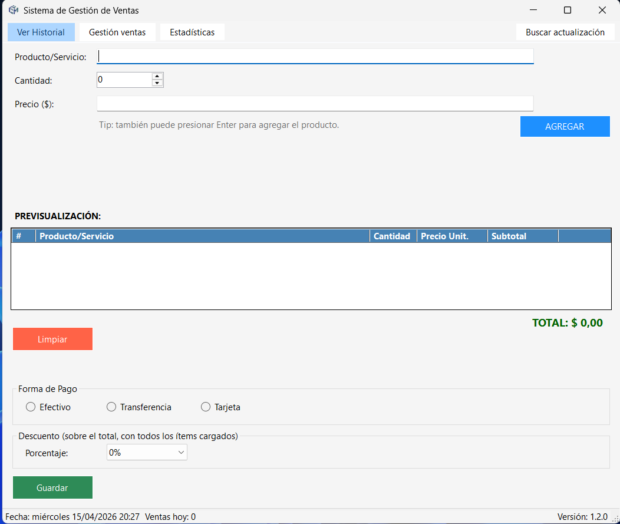Screen dimensions: 620x524
Task: Click the Fecha status bar text
Action: [x=72, y=517]
